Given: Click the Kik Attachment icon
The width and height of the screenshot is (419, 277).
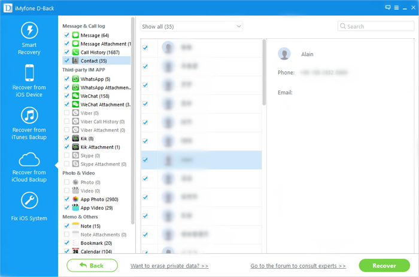Looking at the screenshot, I should click(75, 147).
